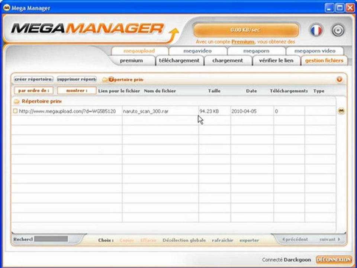This screenshot has height=268, width=357.
Task: Click the orange arrow icon in folder bar
Action: [x=339, y=79]
